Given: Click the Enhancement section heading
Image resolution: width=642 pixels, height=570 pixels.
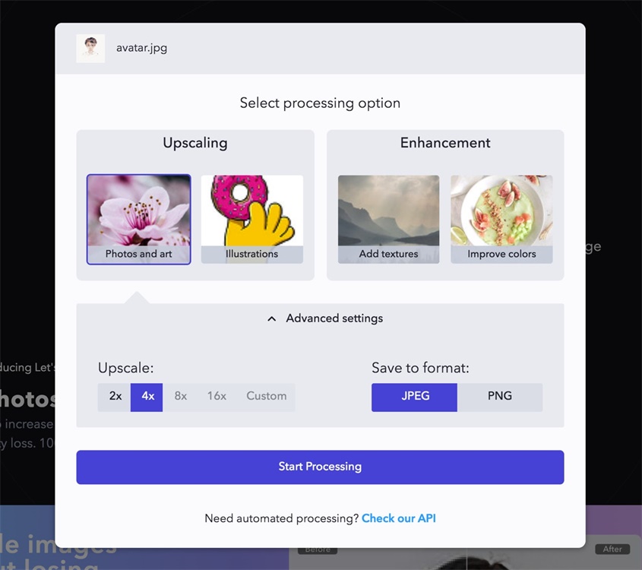Looking at the screenshot, I should (445, 143).
